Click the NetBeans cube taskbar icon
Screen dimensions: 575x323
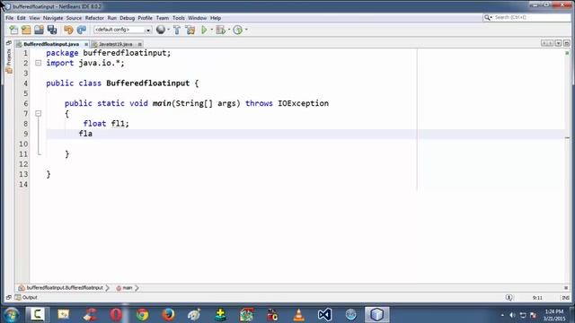(x=376, y=315)
